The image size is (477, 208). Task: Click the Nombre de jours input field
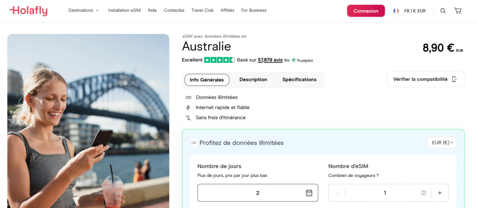pos(258,193)
